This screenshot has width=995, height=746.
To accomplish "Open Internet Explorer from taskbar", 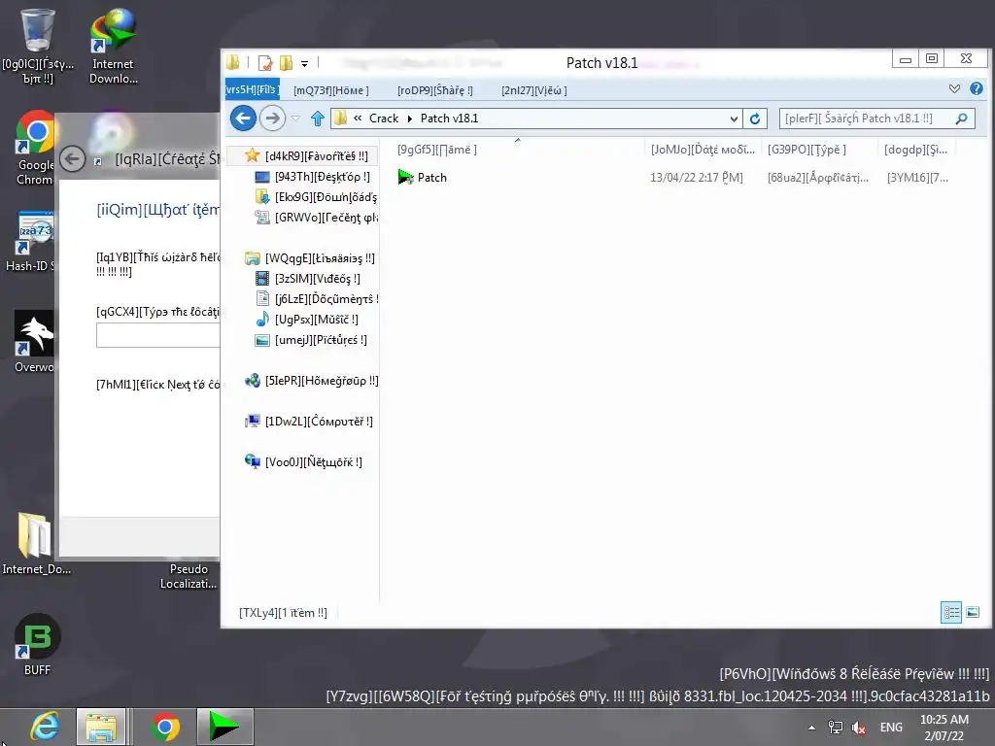I will pyautogui.click(x=43, y=727).
